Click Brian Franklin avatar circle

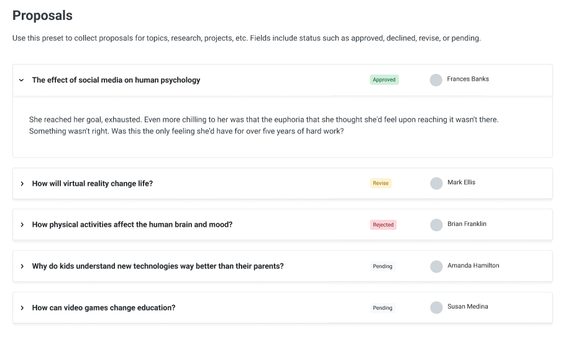(436, 225)
